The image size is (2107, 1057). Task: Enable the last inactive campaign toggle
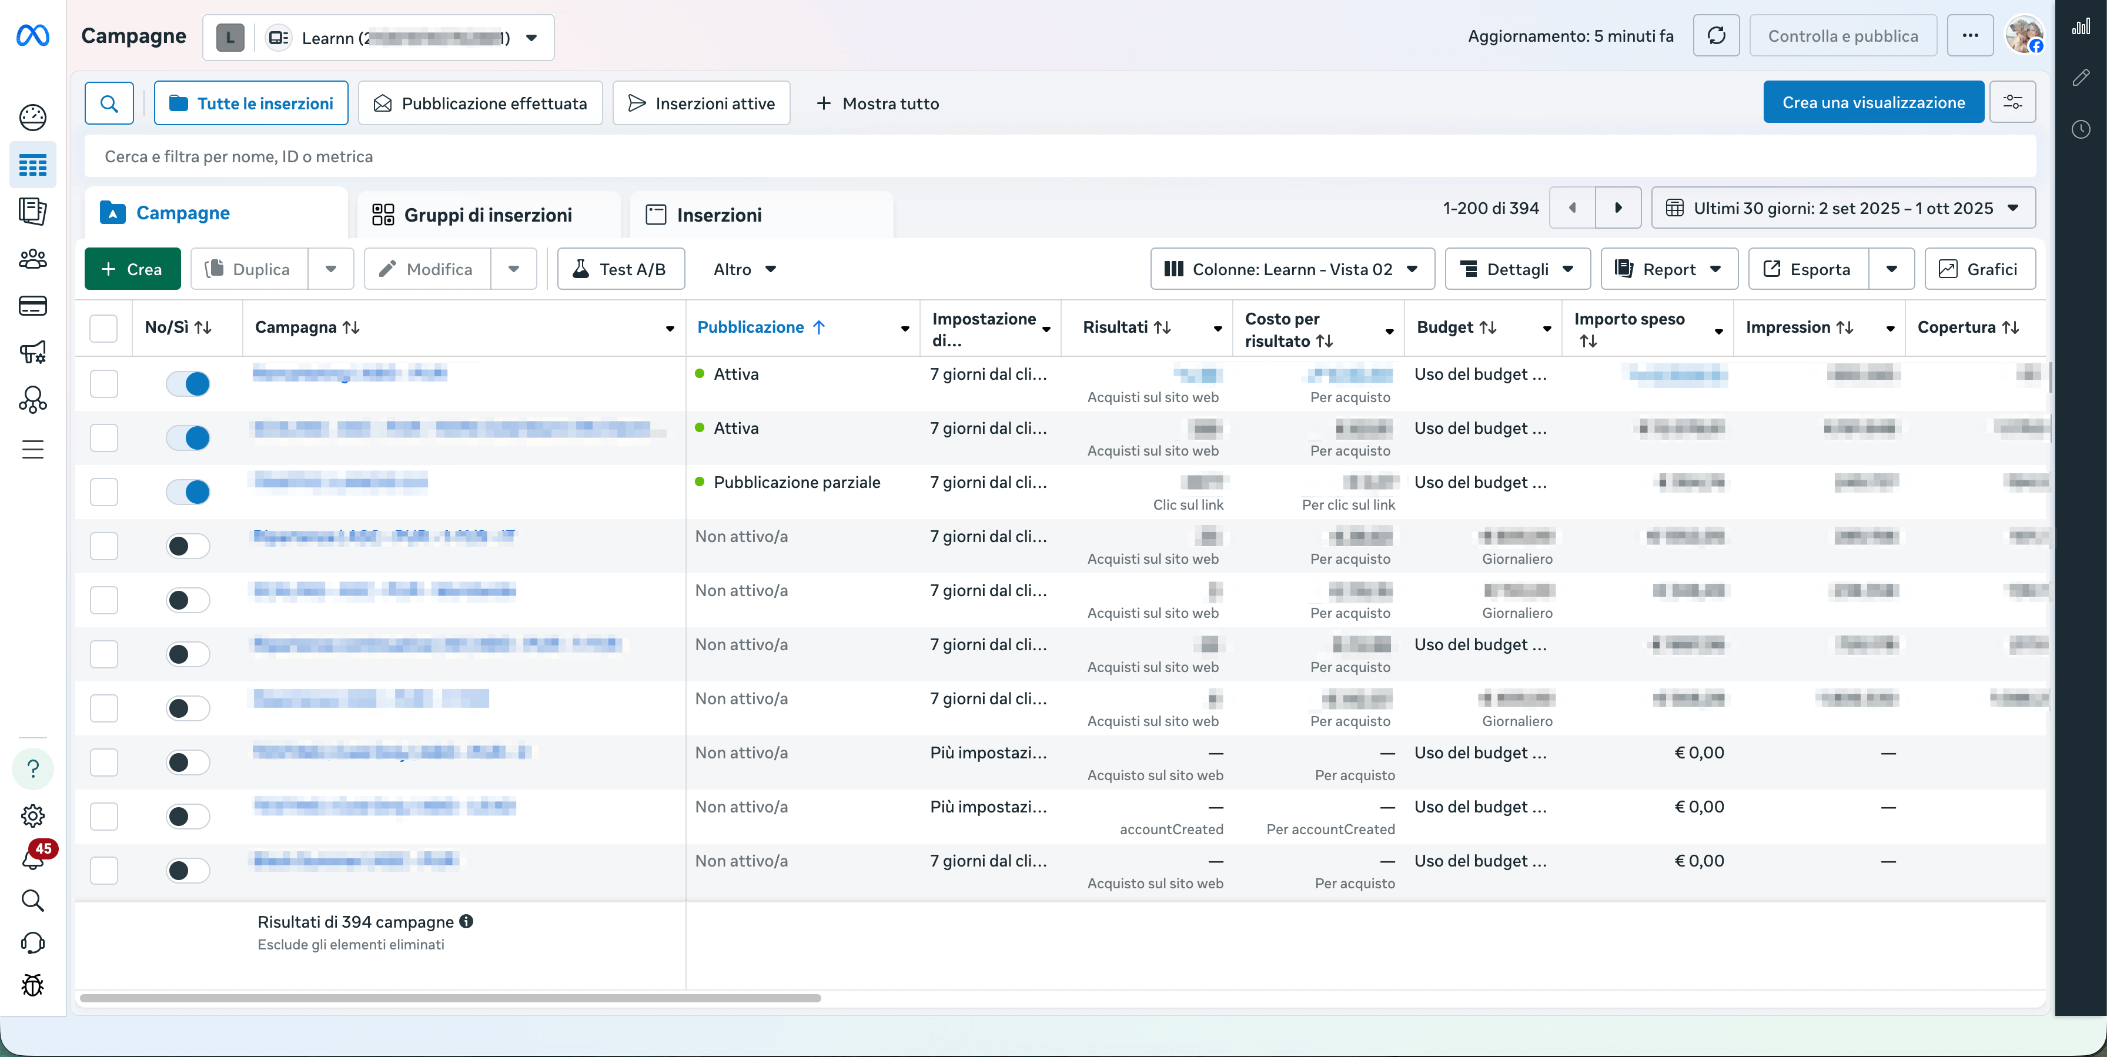coord(188,871)
